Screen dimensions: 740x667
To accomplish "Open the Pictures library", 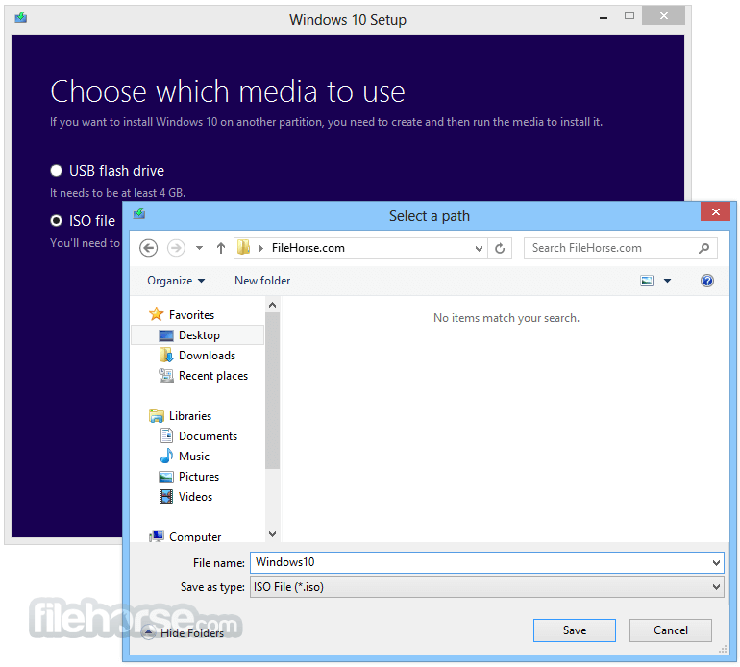I will (199, 477).
